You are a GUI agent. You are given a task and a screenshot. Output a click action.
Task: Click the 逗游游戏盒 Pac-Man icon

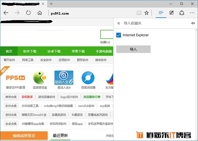[40, 78]
